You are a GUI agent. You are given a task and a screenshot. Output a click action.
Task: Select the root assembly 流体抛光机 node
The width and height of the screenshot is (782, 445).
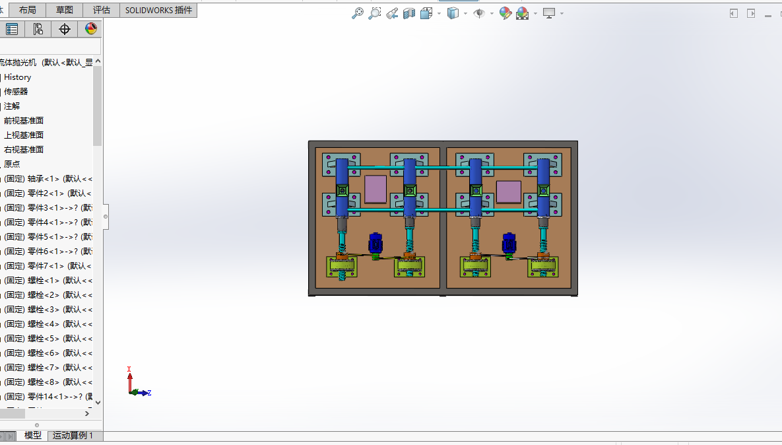point(46,62)
